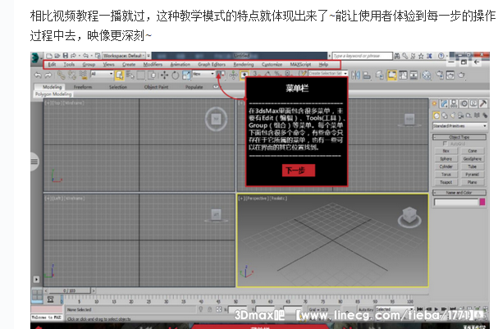Viewport: 498px width, 329px height.
Task: Click the GeoSphere primitive button
Action: tap(473, 159)
